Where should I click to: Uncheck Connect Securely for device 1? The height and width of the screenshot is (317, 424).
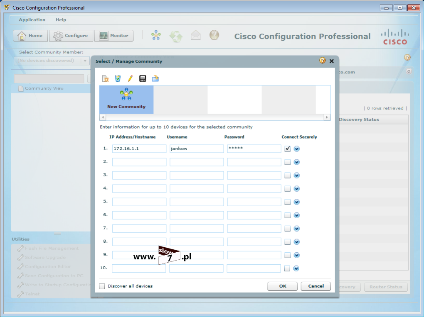(287, 149)
